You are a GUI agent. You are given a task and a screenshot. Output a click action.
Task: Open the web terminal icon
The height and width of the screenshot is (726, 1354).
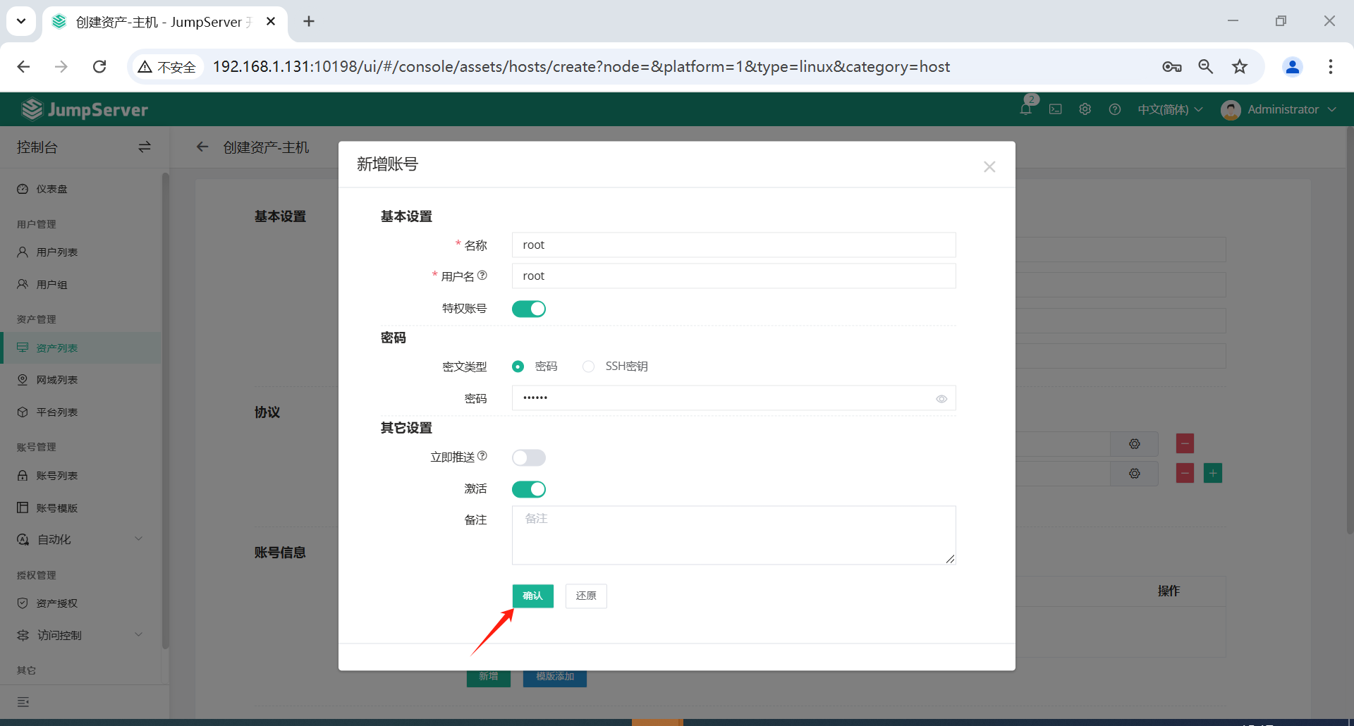pyautogui.click(x=1056, y=109)
